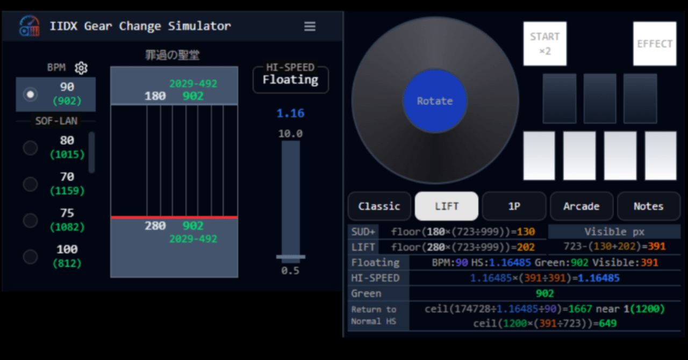This screenshot has height=360, width=688.
Task: Click the HI-SPEED slider handle
Action: (x=291, y=257)
